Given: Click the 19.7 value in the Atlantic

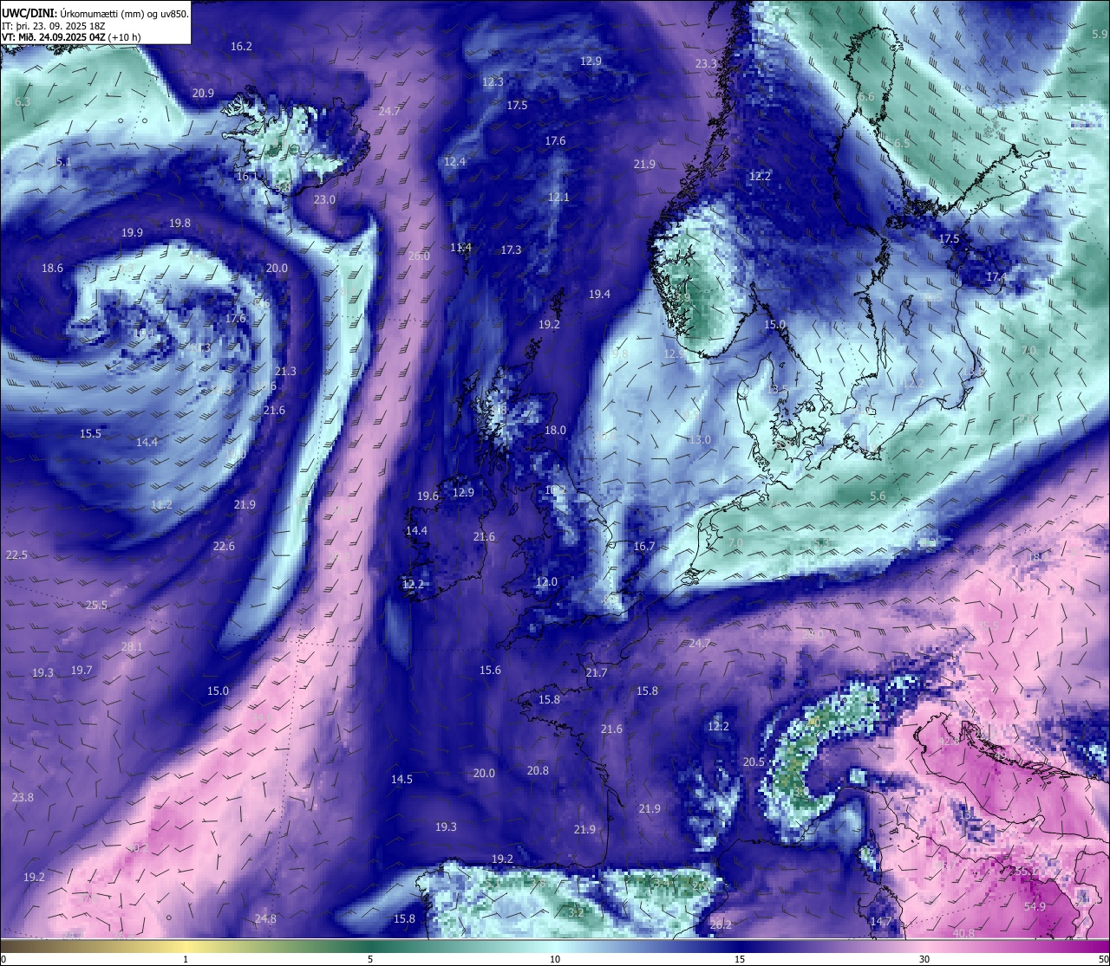Looking at the screenshot, I should tap(82, 670).
